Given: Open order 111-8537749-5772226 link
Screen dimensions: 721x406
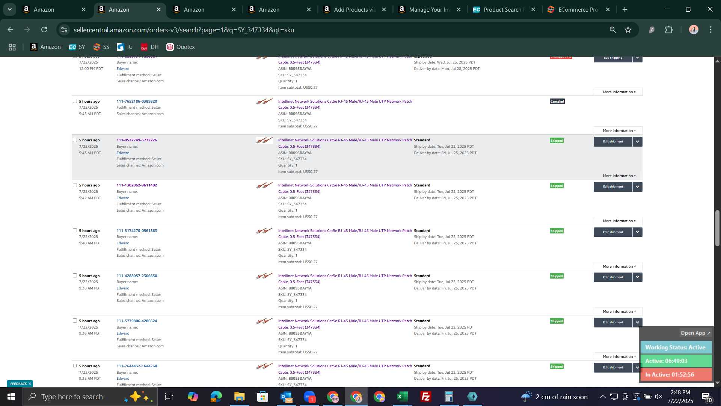Looking at the screenshot, I should pyautogui.click(x=137, y=140).
